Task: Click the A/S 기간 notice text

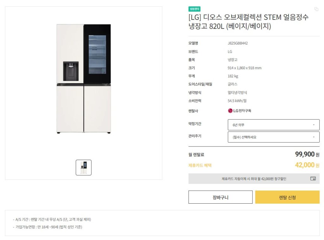Action: 52,219
